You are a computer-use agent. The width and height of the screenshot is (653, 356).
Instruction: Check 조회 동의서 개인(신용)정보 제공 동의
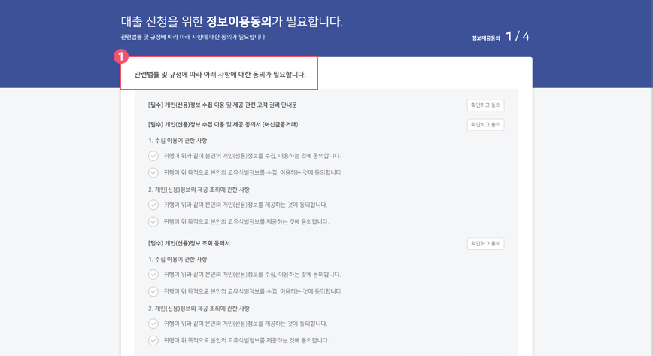(153, 324)
